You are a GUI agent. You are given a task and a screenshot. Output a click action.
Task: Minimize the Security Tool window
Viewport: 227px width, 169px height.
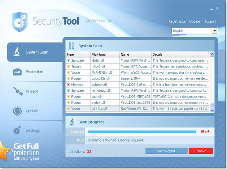212,9
